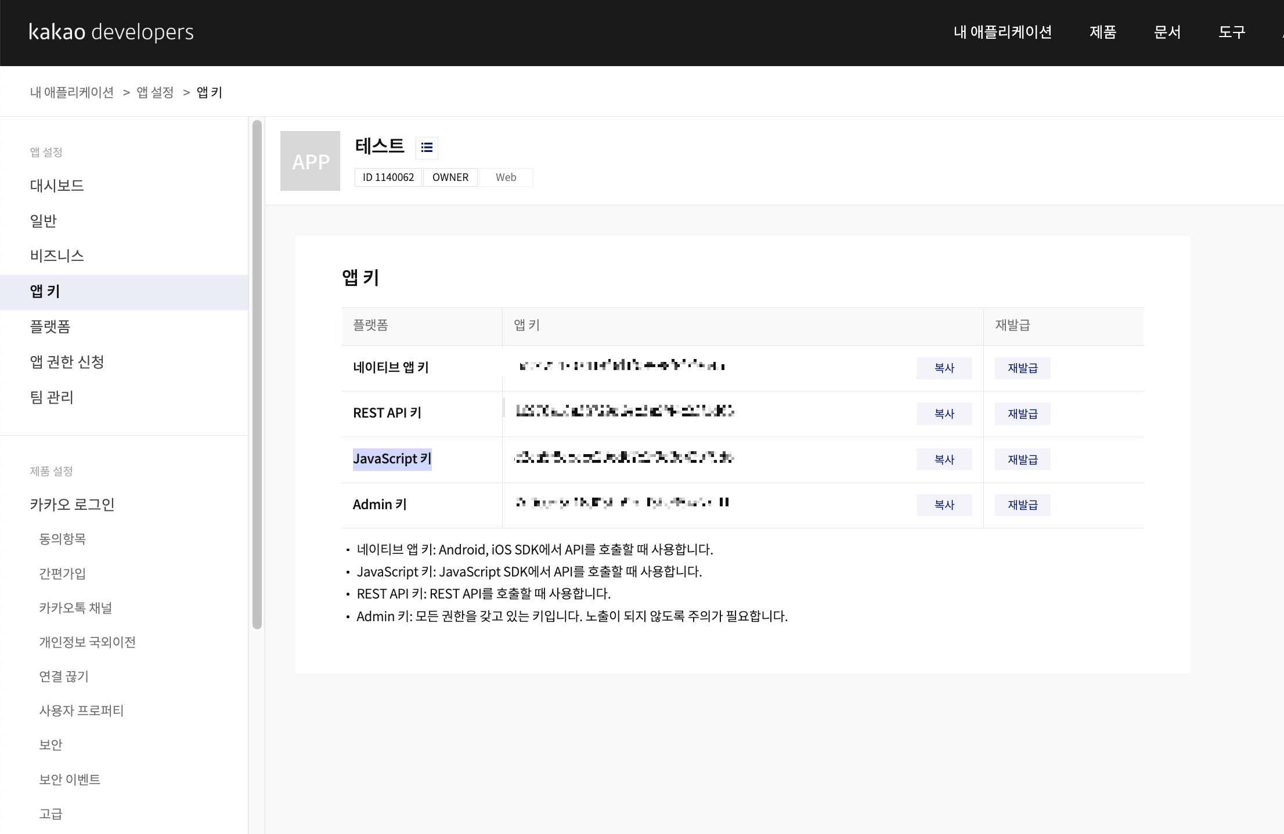Open 내 애플리케이션 in top navigation
Screen dimensions: 1284x834
point(1002,32)
